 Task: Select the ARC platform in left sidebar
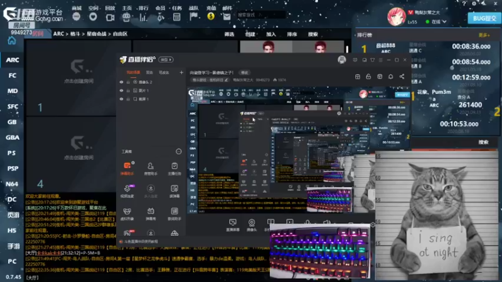(12, 60)
